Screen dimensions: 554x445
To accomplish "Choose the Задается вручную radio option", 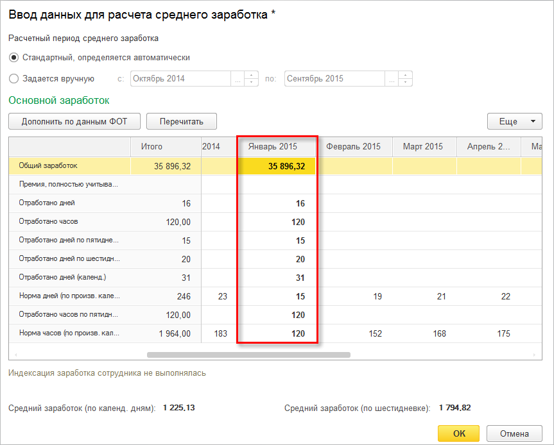I will [13, 79].
